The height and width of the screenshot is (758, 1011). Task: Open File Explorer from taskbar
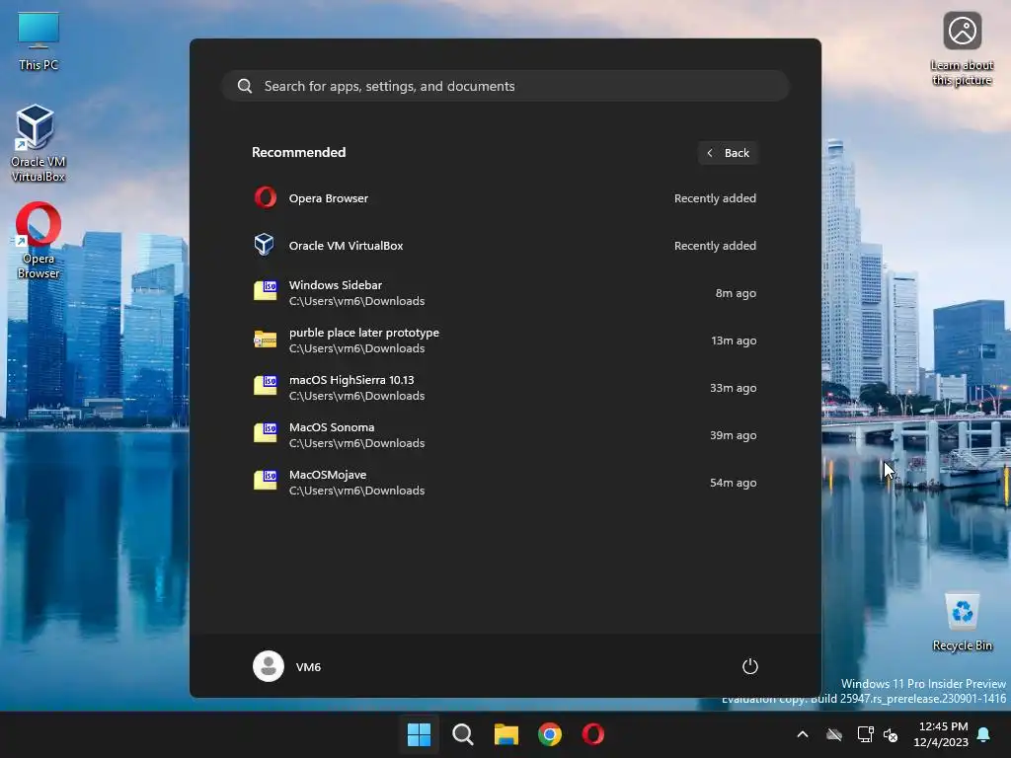click(x=506, y=734)
